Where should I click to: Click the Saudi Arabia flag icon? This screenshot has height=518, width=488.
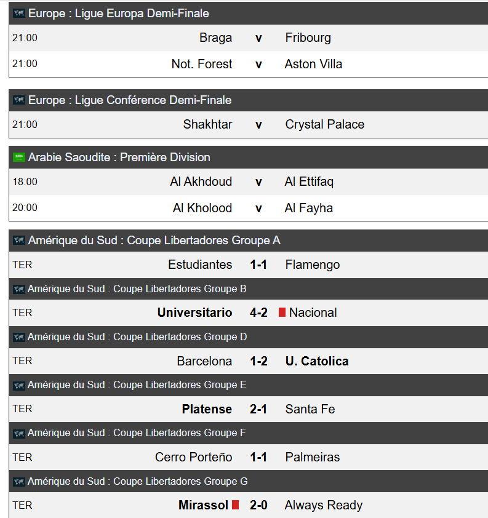[19, 157]
